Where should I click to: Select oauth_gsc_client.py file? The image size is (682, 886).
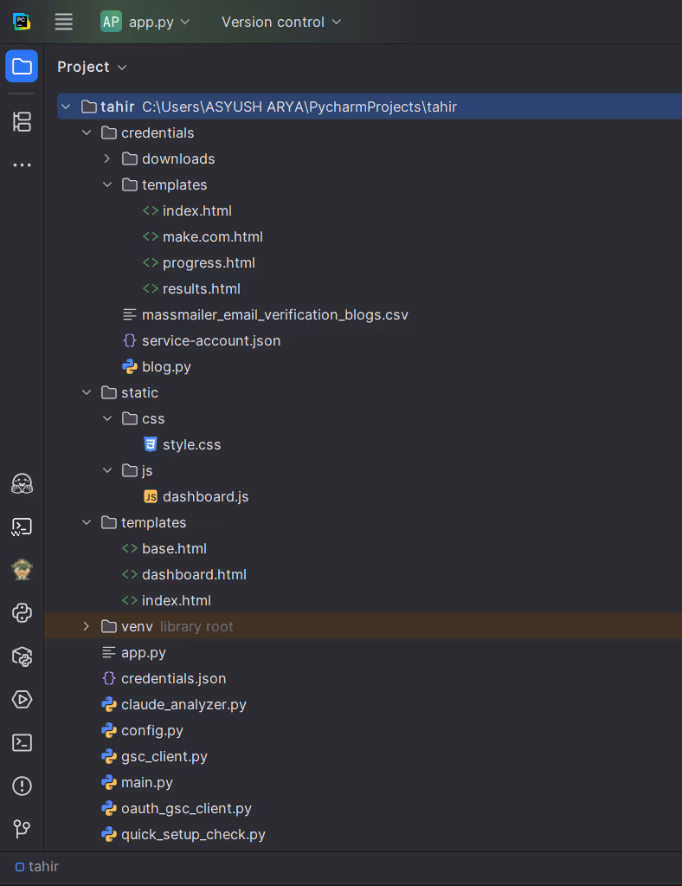[186, 809]
